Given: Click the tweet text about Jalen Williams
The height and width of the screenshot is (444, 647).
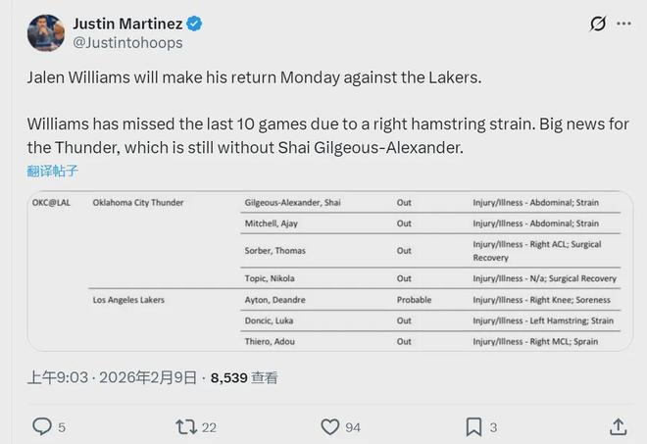Looking at the screenshot, I should pos(254,76).
